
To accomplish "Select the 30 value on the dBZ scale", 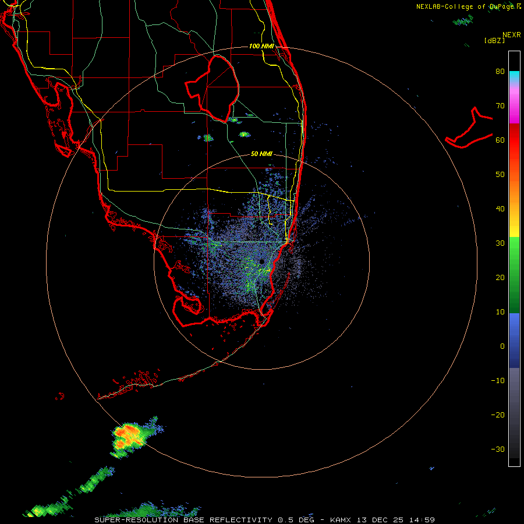I will (x=500, y=243).
